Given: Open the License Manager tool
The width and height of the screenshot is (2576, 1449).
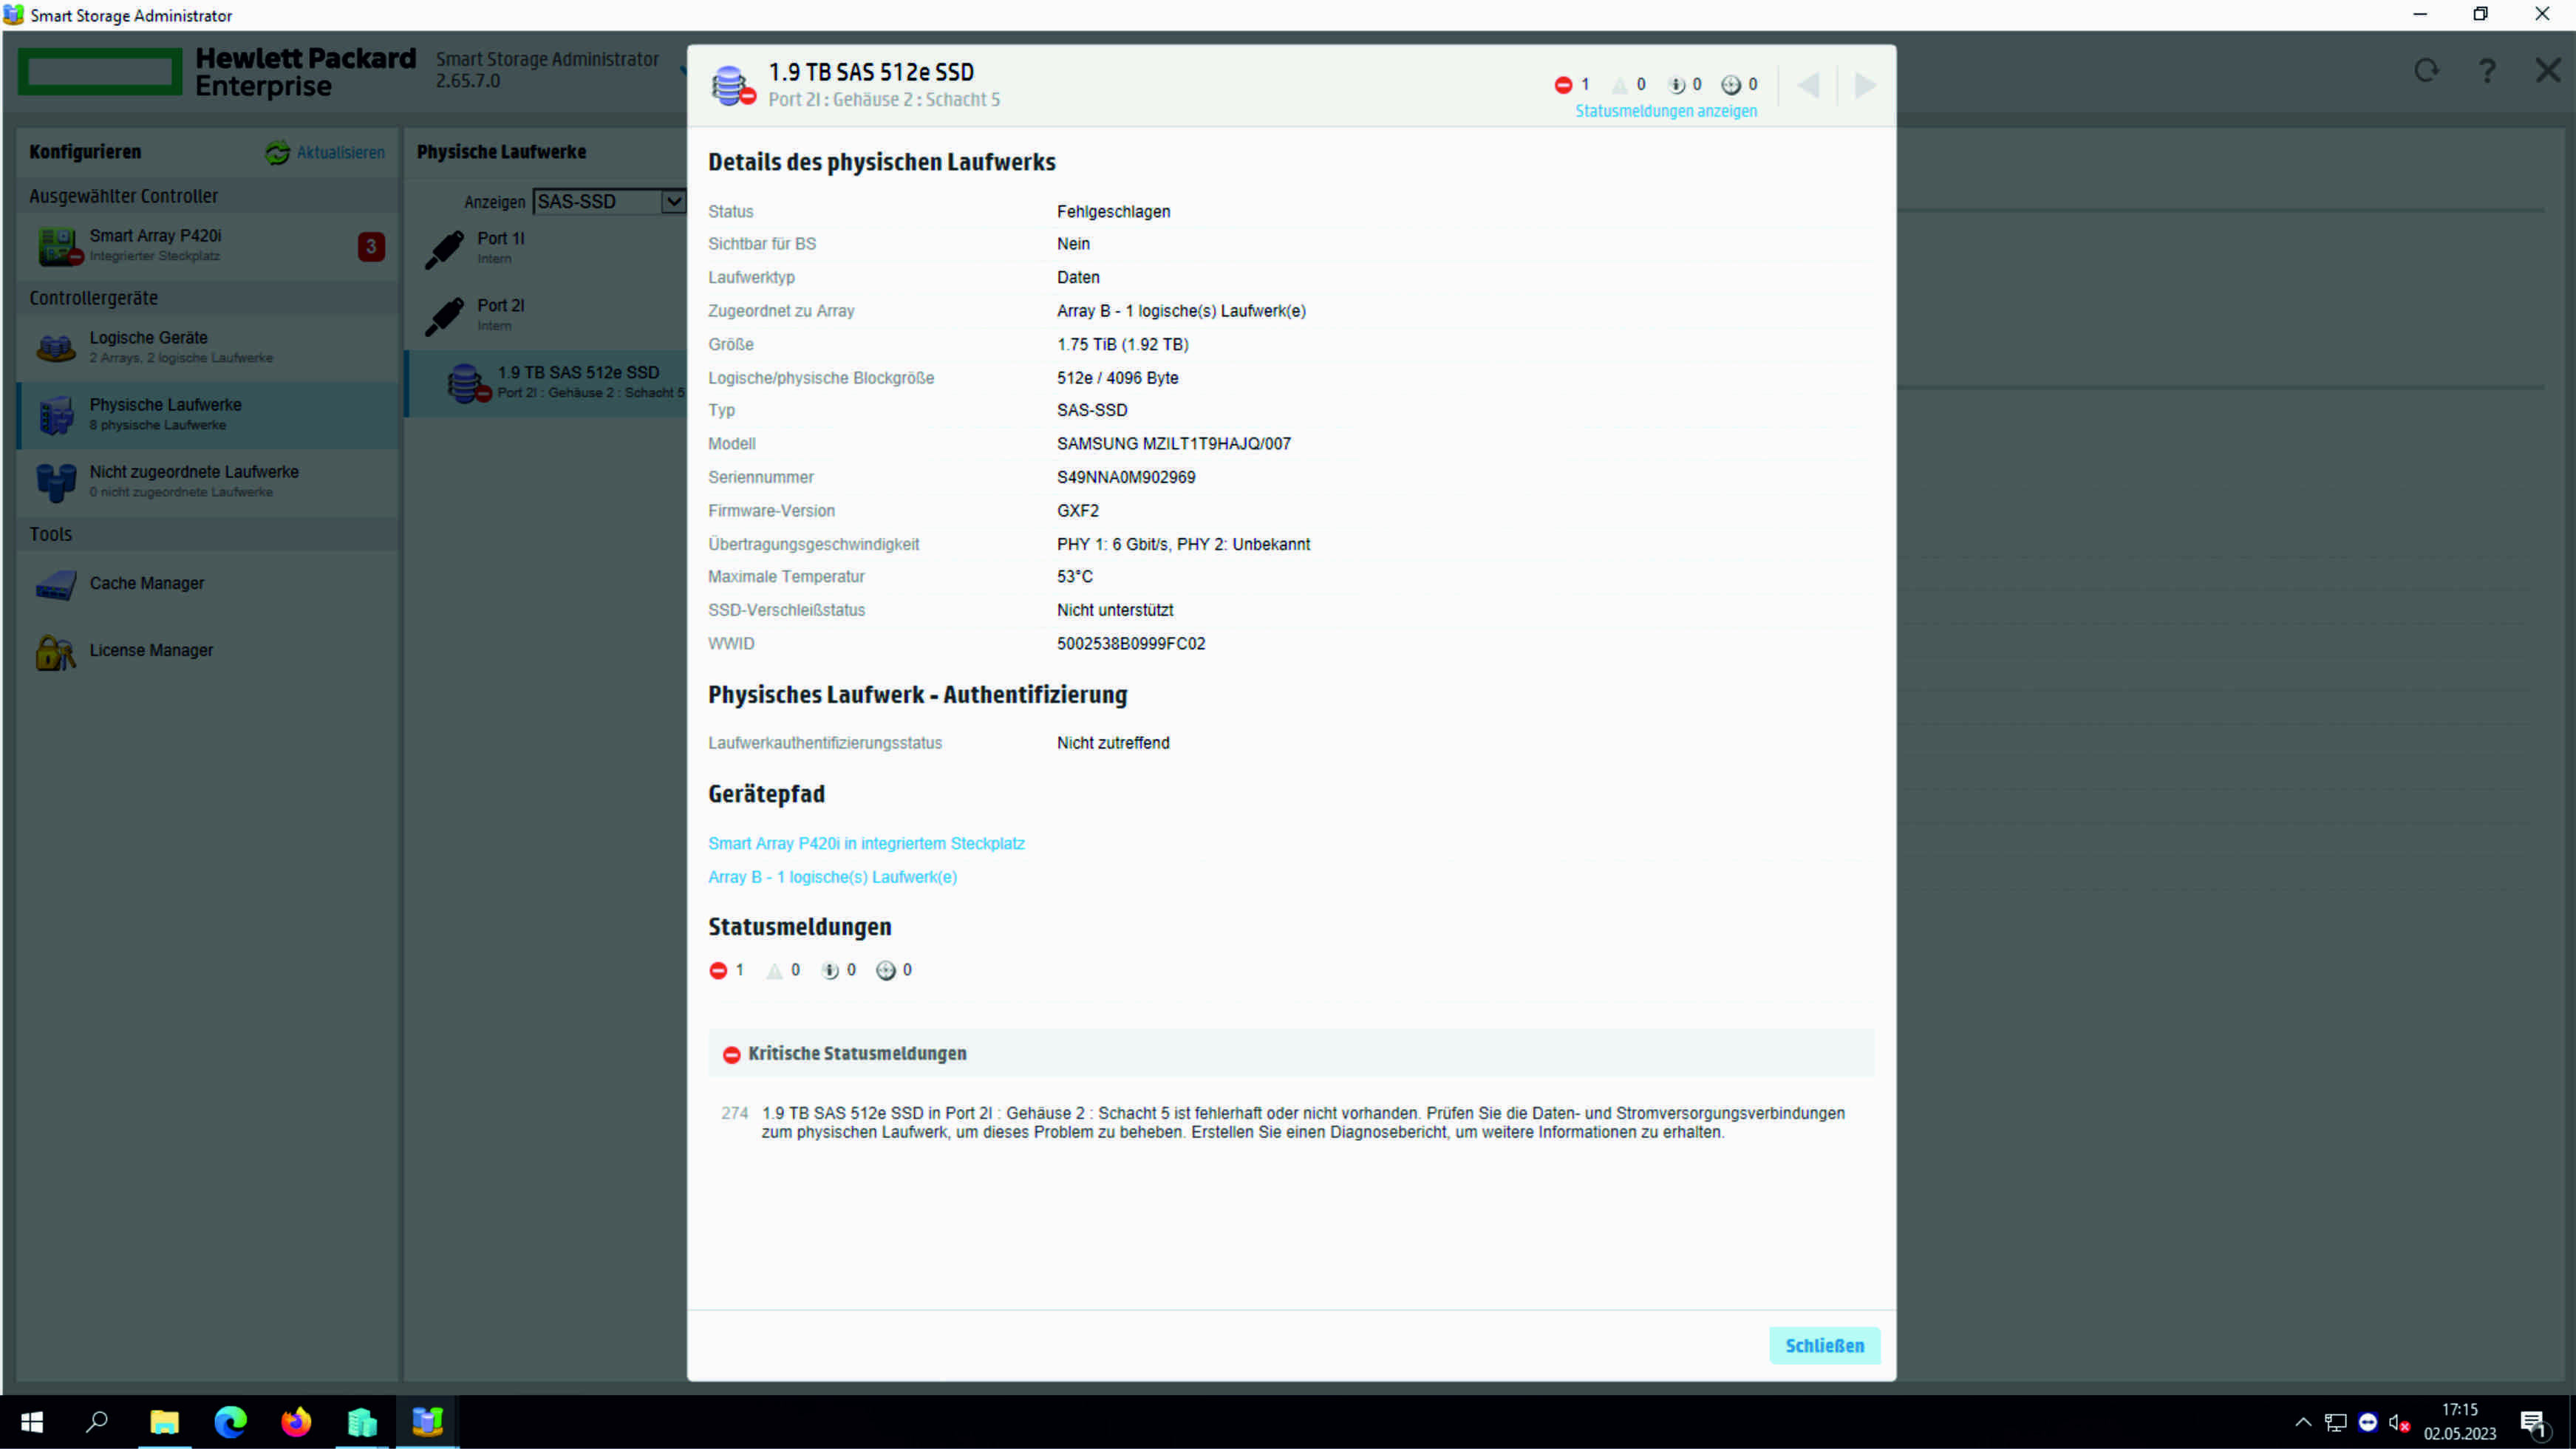Looking at the screenshot, I should (x=150, y=651).
